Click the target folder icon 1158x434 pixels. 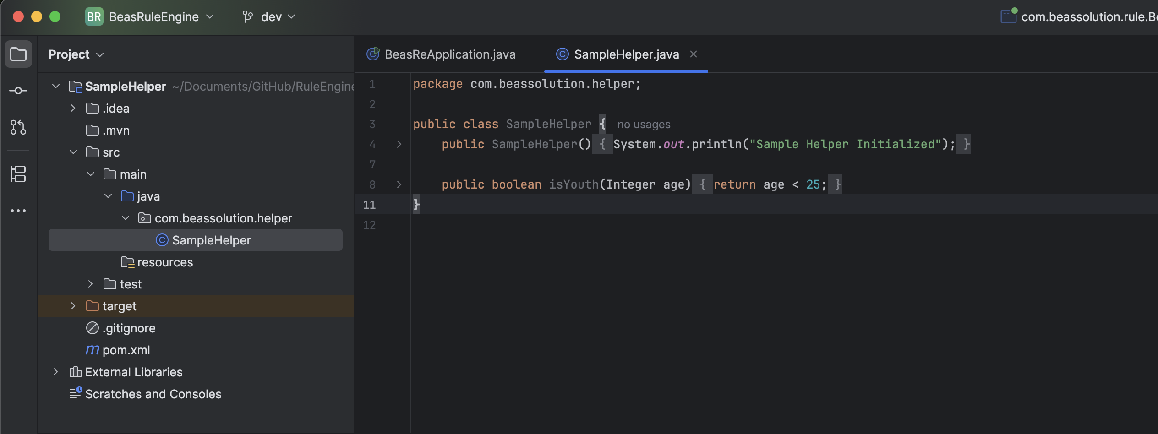(92, 306)
